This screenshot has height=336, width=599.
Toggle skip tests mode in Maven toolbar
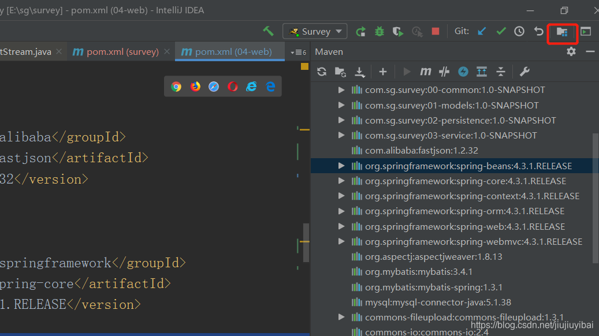[445, 71]
